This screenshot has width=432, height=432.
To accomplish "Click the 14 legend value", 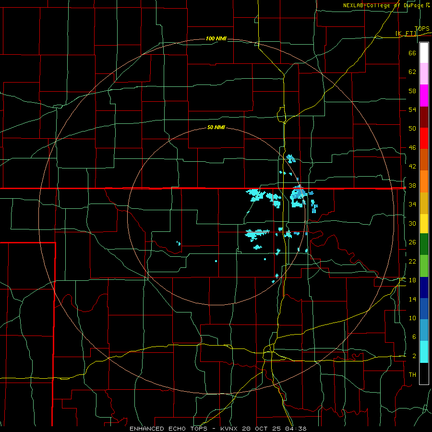I will point(412,299).
